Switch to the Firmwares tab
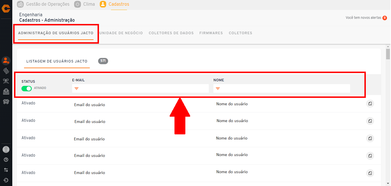 pyautogui.click(x=211, y=33)
